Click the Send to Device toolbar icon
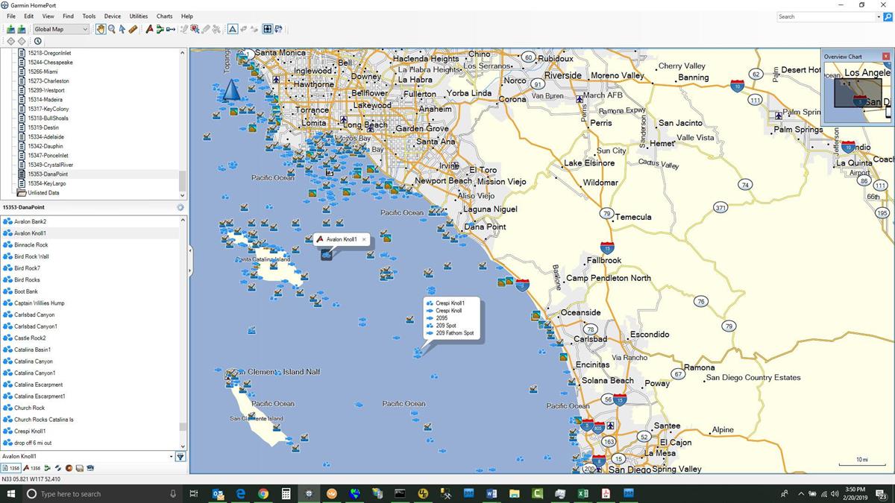 [x=11, y=29]
